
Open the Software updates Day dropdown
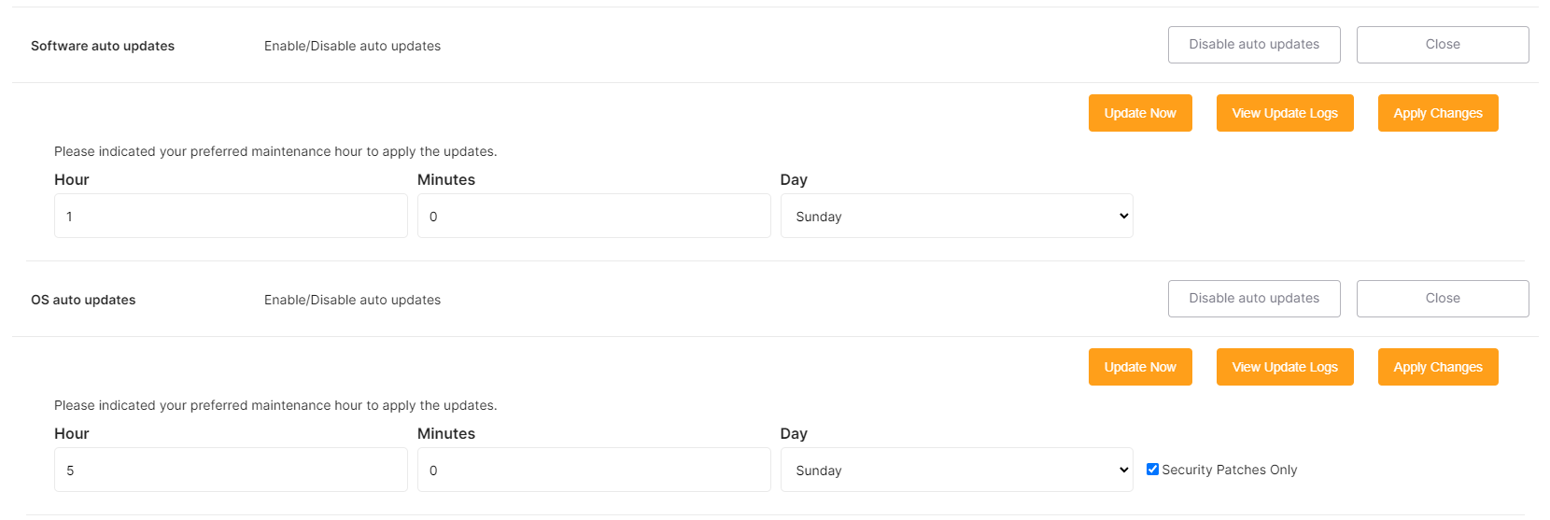click(956, 216)
